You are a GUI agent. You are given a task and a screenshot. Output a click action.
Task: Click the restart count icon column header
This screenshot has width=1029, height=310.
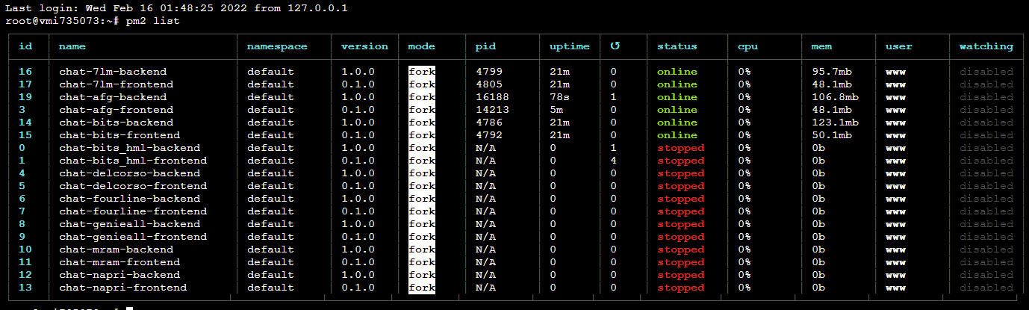pos(615,46)
